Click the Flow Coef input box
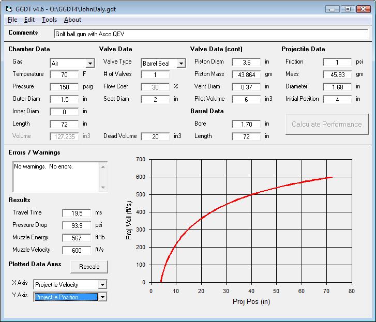 click(155, 87)
